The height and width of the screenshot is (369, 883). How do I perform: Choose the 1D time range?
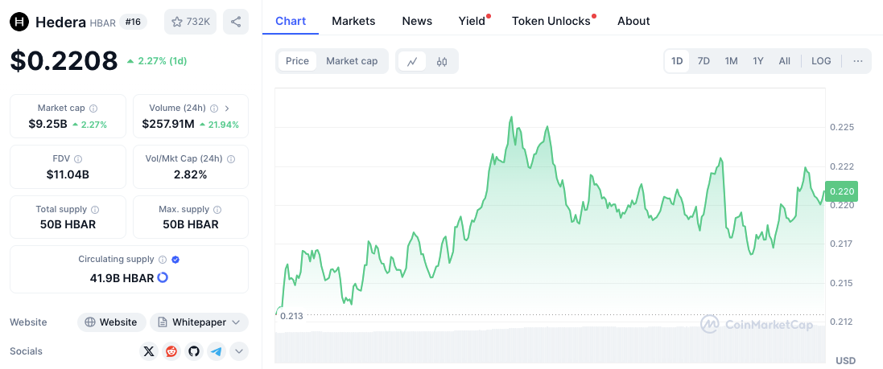pos(677,61)
